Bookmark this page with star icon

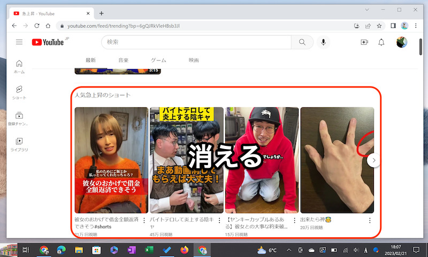pos(379,26)
